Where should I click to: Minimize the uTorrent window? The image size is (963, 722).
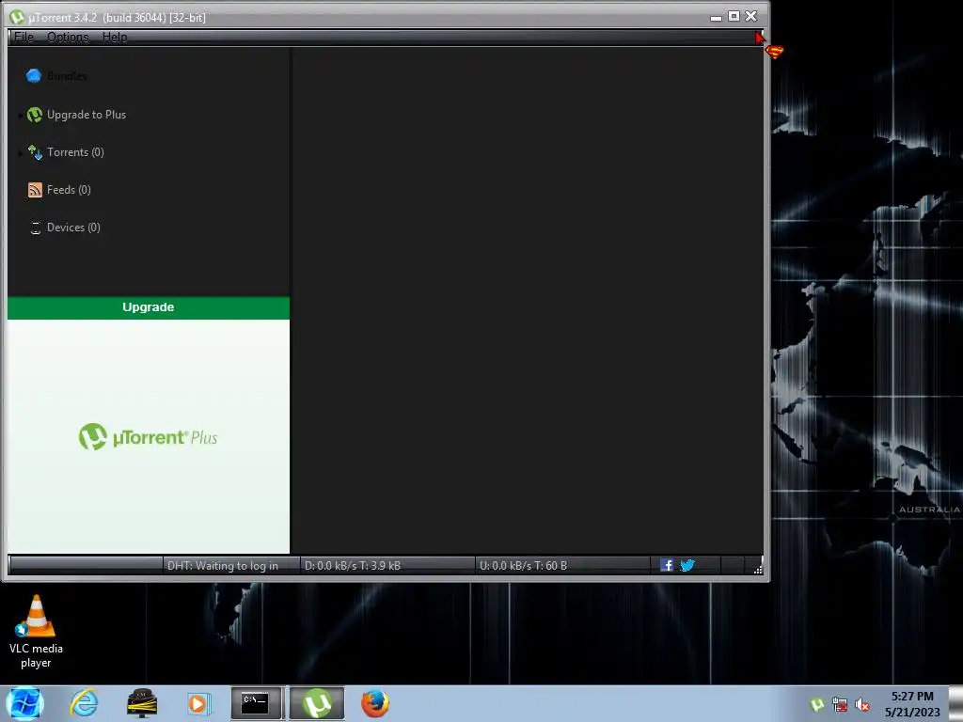(716, 17)
